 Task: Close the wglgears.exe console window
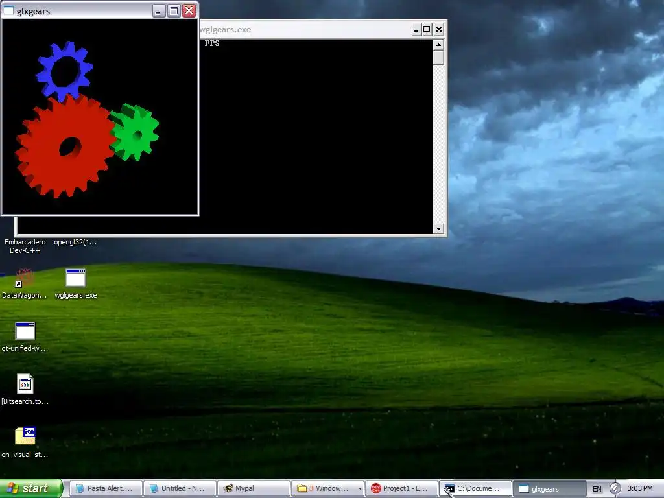point(439,29)
